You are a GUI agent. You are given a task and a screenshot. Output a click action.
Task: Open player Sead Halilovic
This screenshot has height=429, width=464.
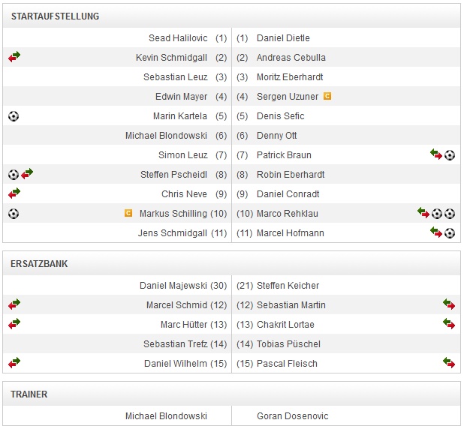point(179,38)
